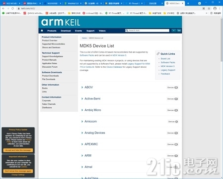Click Accept and hide this message button
The width and height of the screenshot is (223, 179).
click(x=18, y=150)
